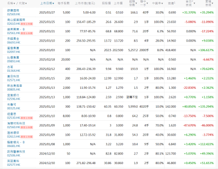Open 布魯可 stock page
Image resolution: width=218 pixels, height=169 pixels.
[11, 105]
